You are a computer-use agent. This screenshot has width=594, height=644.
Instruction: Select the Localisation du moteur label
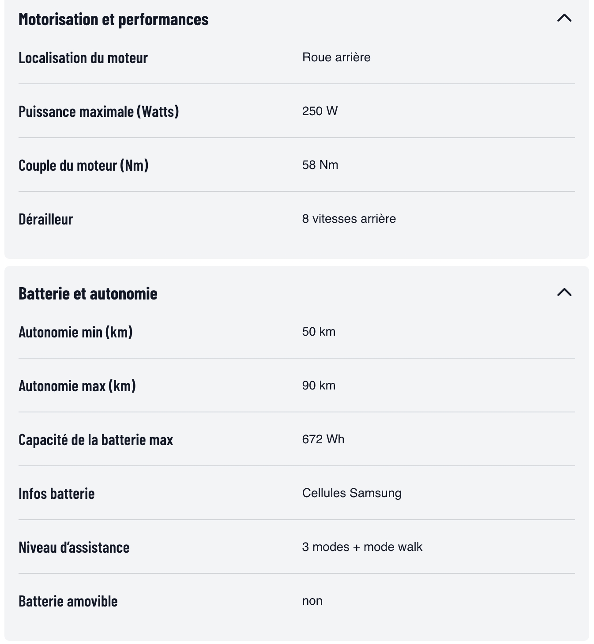(83, 58)
